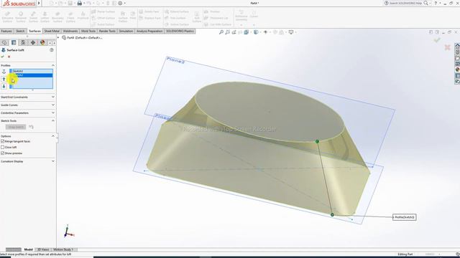Click the Options gear icon
Screen dimensions: 460x258
[x=120, y=3]
